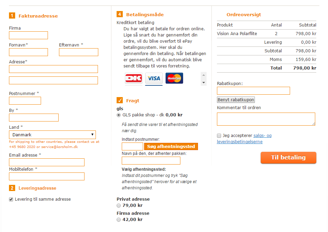This screenshot has width=328, height=232.
Task: Click the Dankort card logo
Action: point(133,78)
